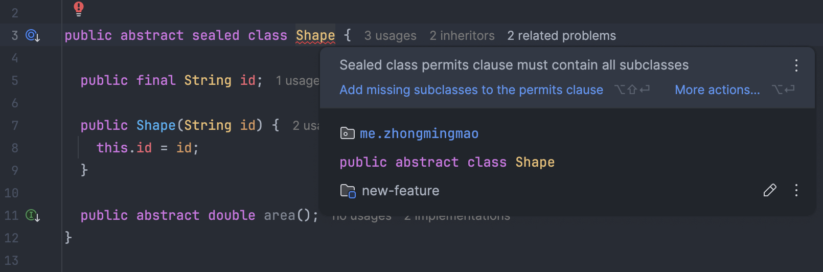Click the package folder icon beside me.zhongmingmao
The height and width of the screenshot is (272, 823).
[347, 133]
